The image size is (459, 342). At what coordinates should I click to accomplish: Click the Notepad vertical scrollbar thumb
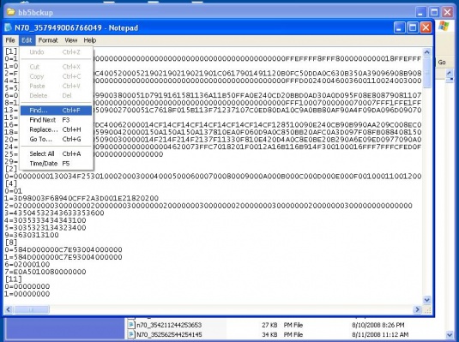point(426,72)
